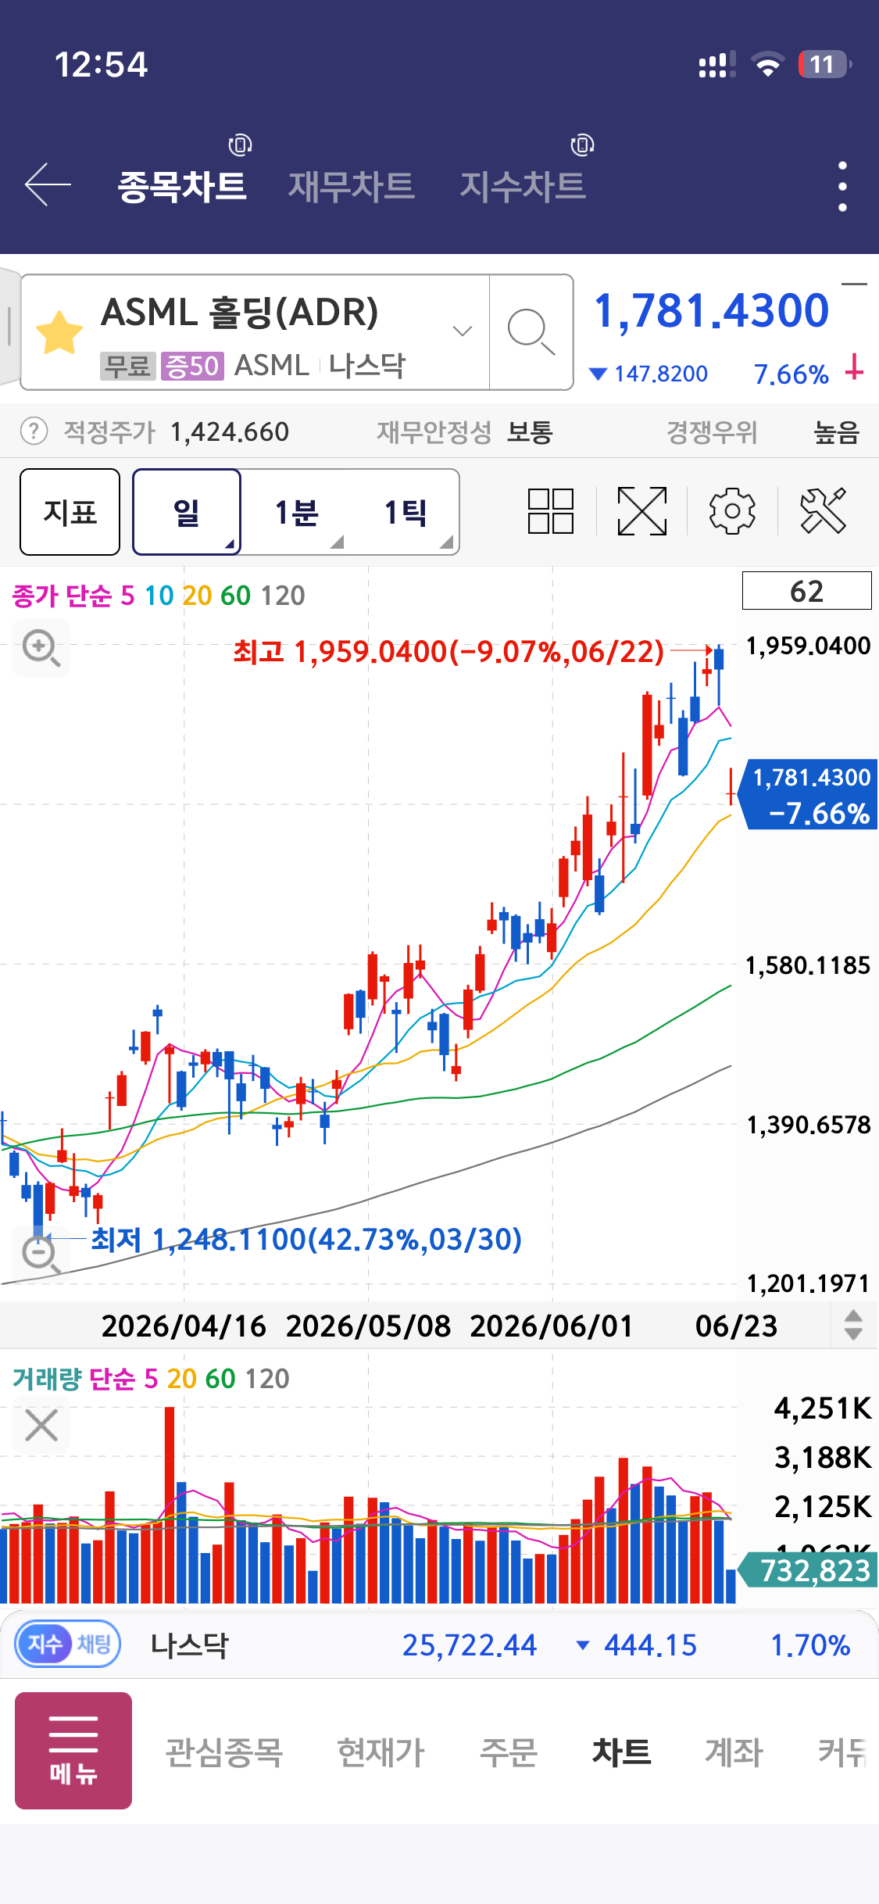
Task: Open stock search magnifier
Action: point(531,332)
